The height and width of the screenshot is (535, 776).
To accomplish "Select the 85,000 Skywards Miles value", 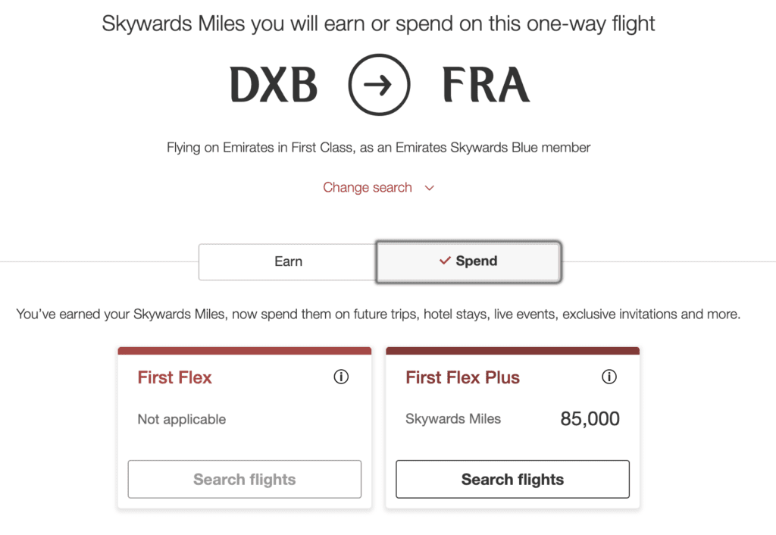I will (590, 418).
